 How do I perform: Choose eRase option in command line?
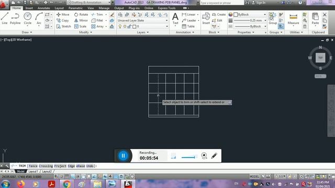click(81, 166)
